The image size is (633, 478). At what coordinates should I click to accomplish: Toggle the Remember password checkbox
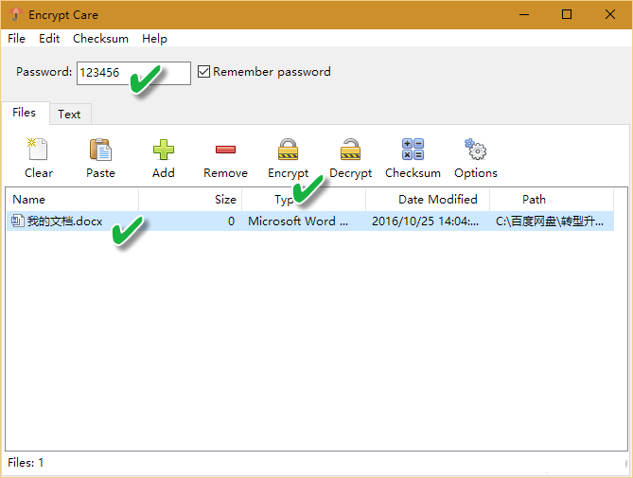pos(203,71)
